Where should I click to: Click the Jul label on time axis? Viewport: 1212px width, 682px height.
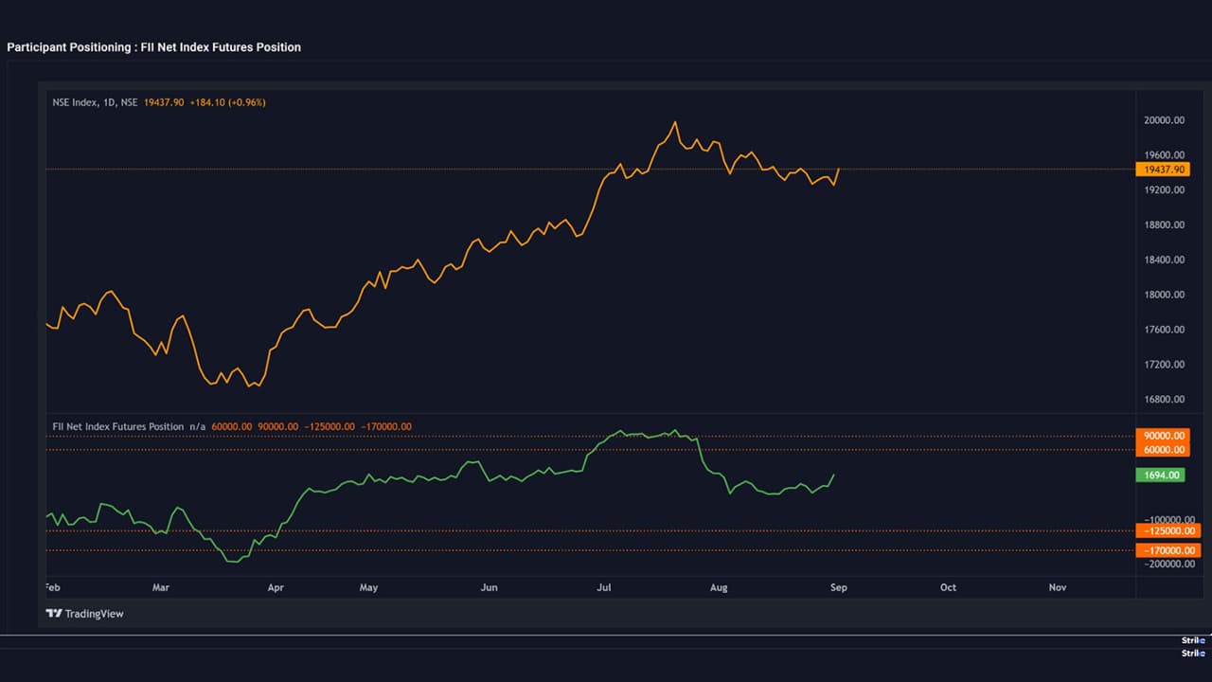(x=603, y=587)
